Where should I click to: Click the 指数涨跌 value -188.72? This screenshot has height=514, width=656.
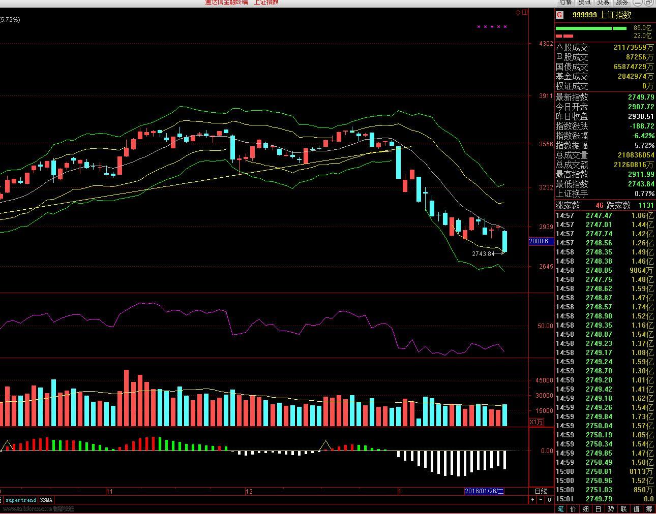(642, 126)
